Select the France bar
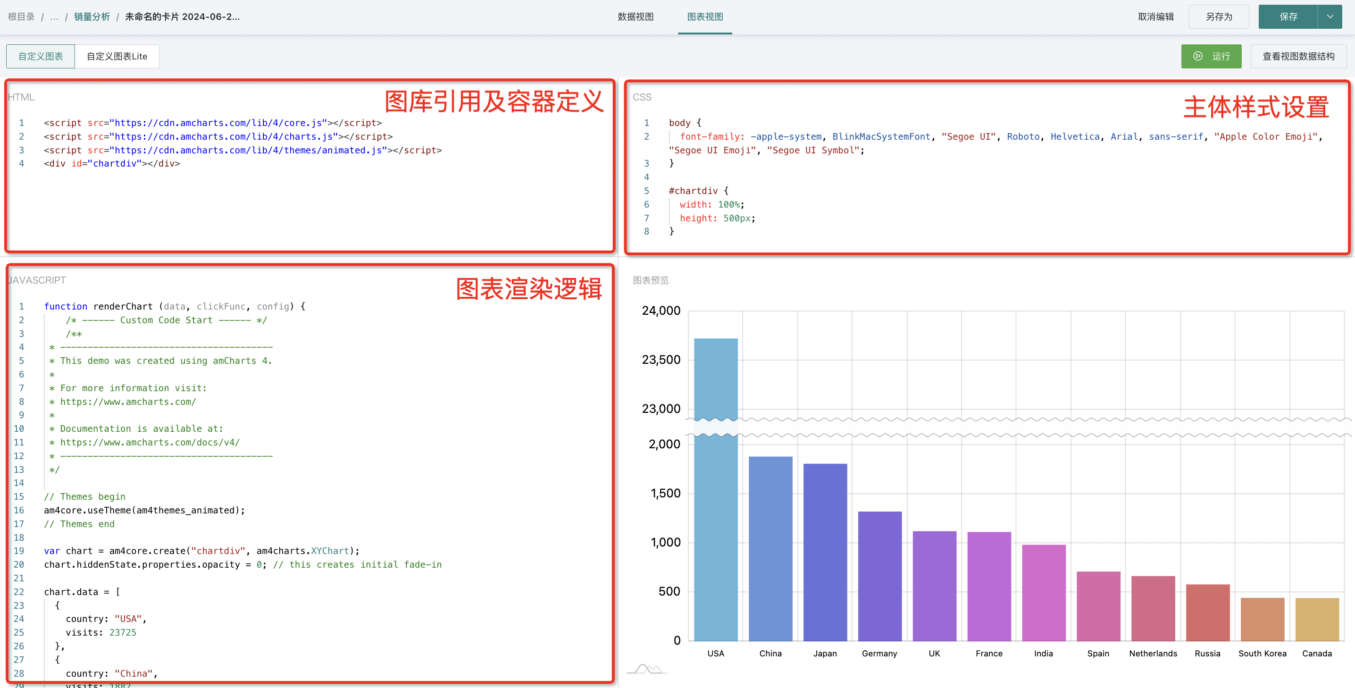The height and width of the screenshot is (688, 1355). pyautogui.click(x=989, y=587)
